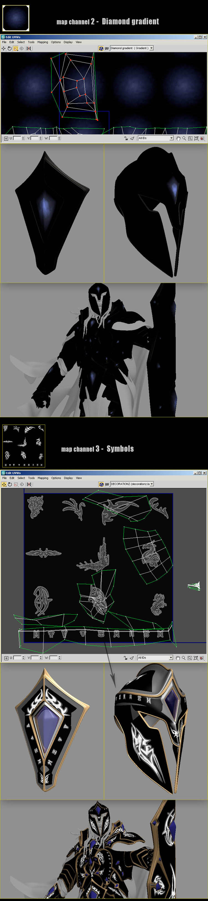The image size is (208, 901).
Task: Click the Diamond gradient swatch thumbnail
Action: point(16,18)
